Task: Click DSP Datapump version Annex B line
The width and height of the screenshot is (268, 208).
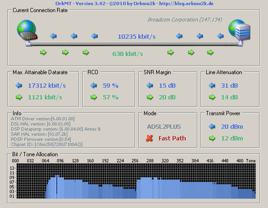Action: pyautogui.click(x=56, y=129)
